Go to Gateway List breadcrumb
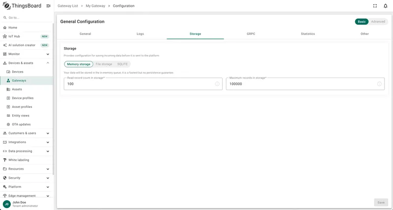 (68, 6)
